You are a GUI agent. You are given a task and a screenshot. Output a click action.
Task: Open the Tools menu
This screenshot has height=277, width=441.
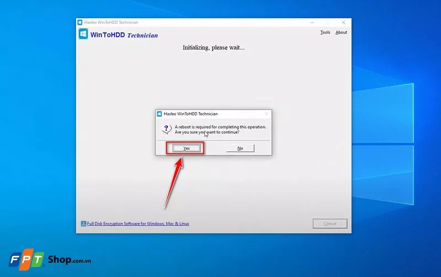pyautogui.click(x=325, y=33)
